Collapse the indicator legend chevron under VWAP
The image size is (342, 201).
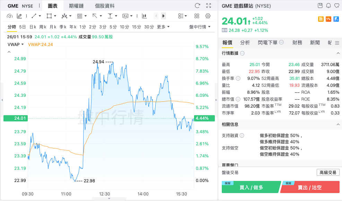(9, 52)
